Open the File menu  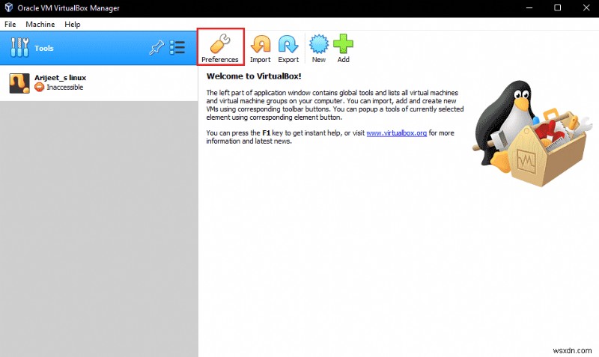(x=10, y=25)
